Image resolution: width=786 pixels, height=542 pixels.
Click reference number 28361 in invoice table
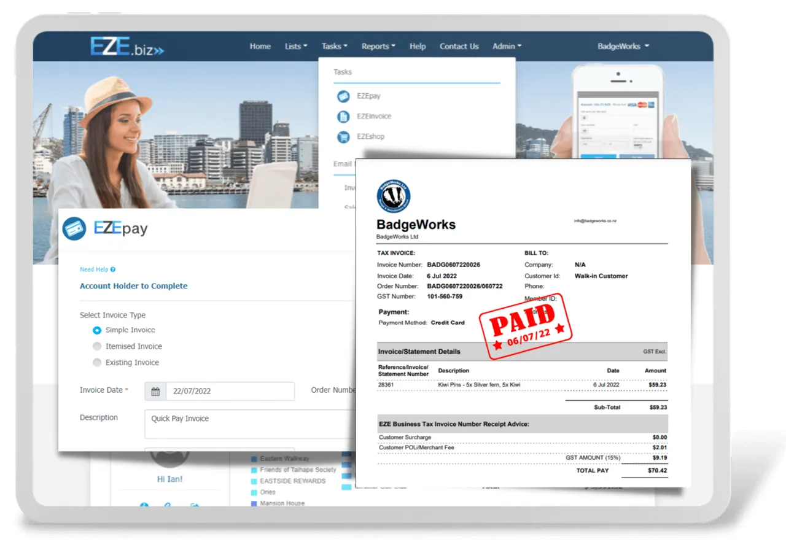[386, 385]
